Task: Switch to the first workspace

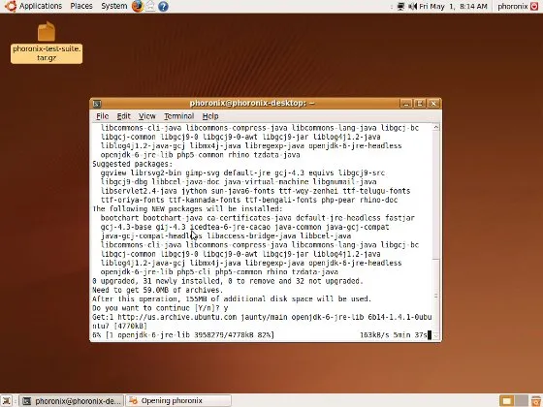Action: pyautogui.click(x=506, y=401)
